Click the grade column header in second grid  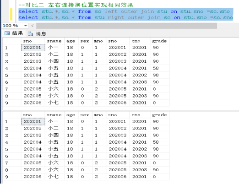click(160, 115)
